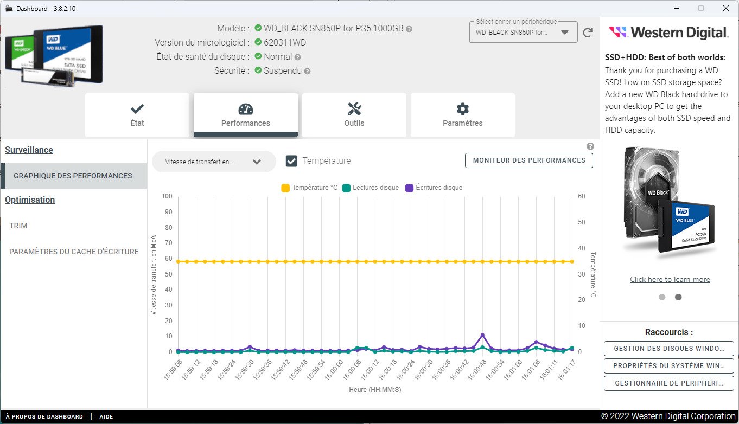This screenshot has height=424, width=739.
Task: Click the Paramètres gear icon
Action: [463, 109]
